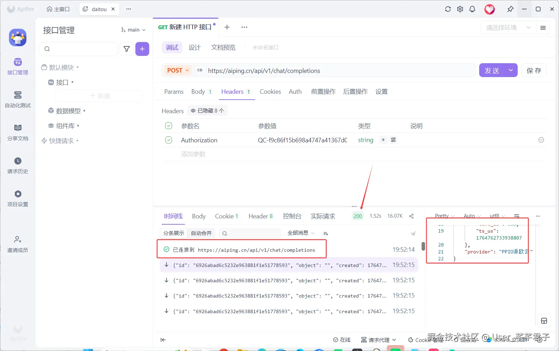
Task: Switch to the request Body tab
Action: point(201,92)
